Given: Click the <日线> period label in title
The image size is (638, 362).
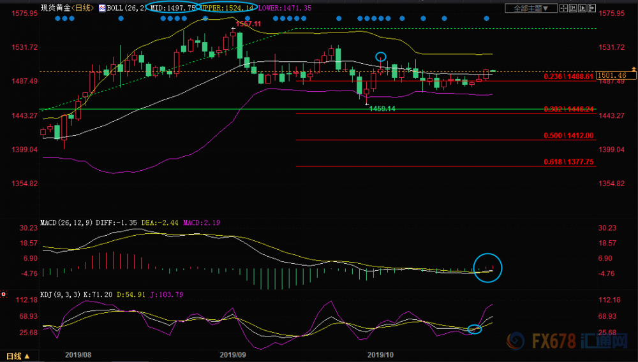Looking at the screenshot, I should point(82,8).
